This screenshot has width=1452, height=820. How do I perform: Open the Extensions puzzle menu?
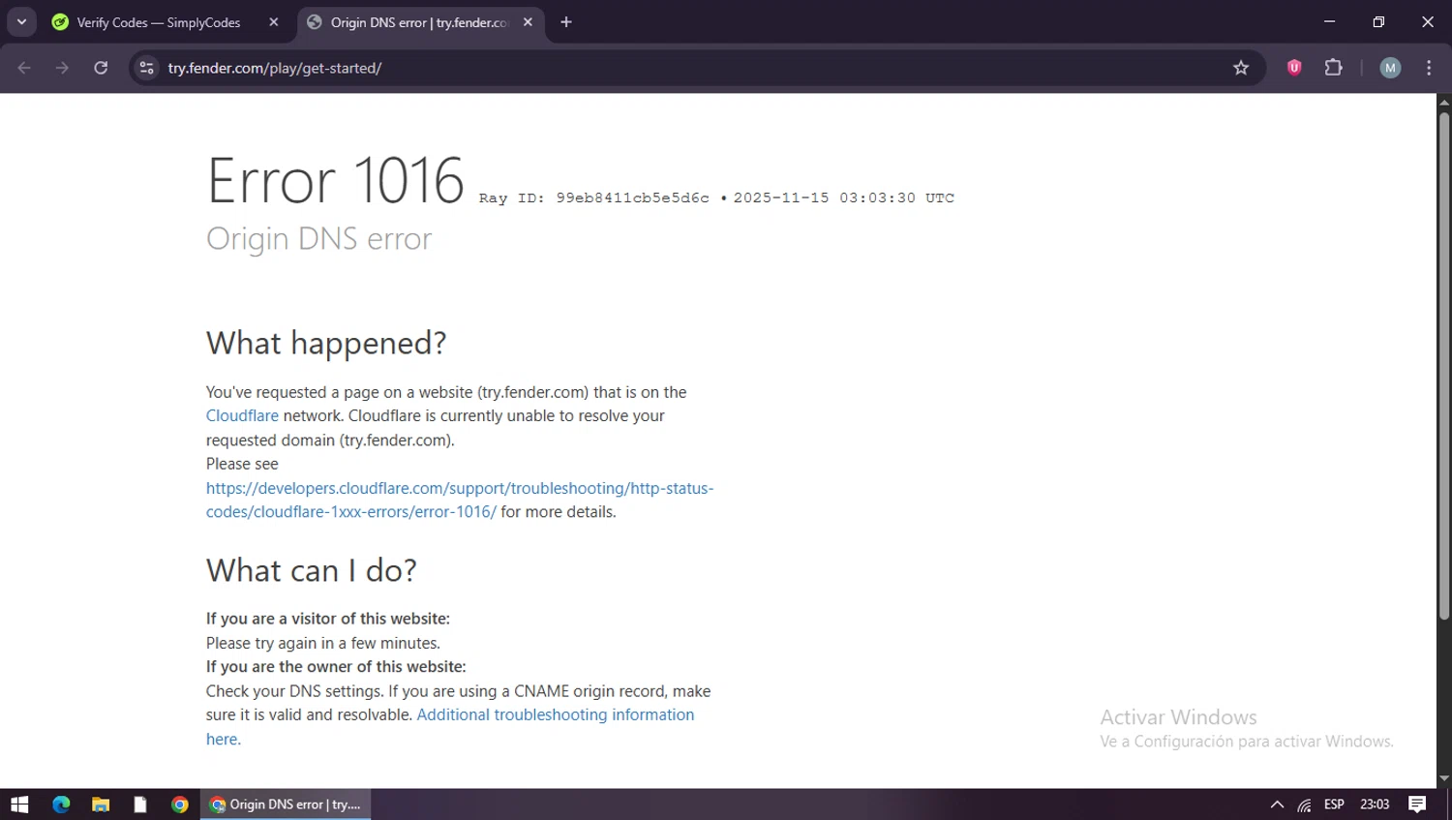tap(1333, 68)
